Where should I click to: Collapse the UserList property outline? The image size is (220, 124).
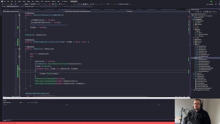(x=19, y=49)
